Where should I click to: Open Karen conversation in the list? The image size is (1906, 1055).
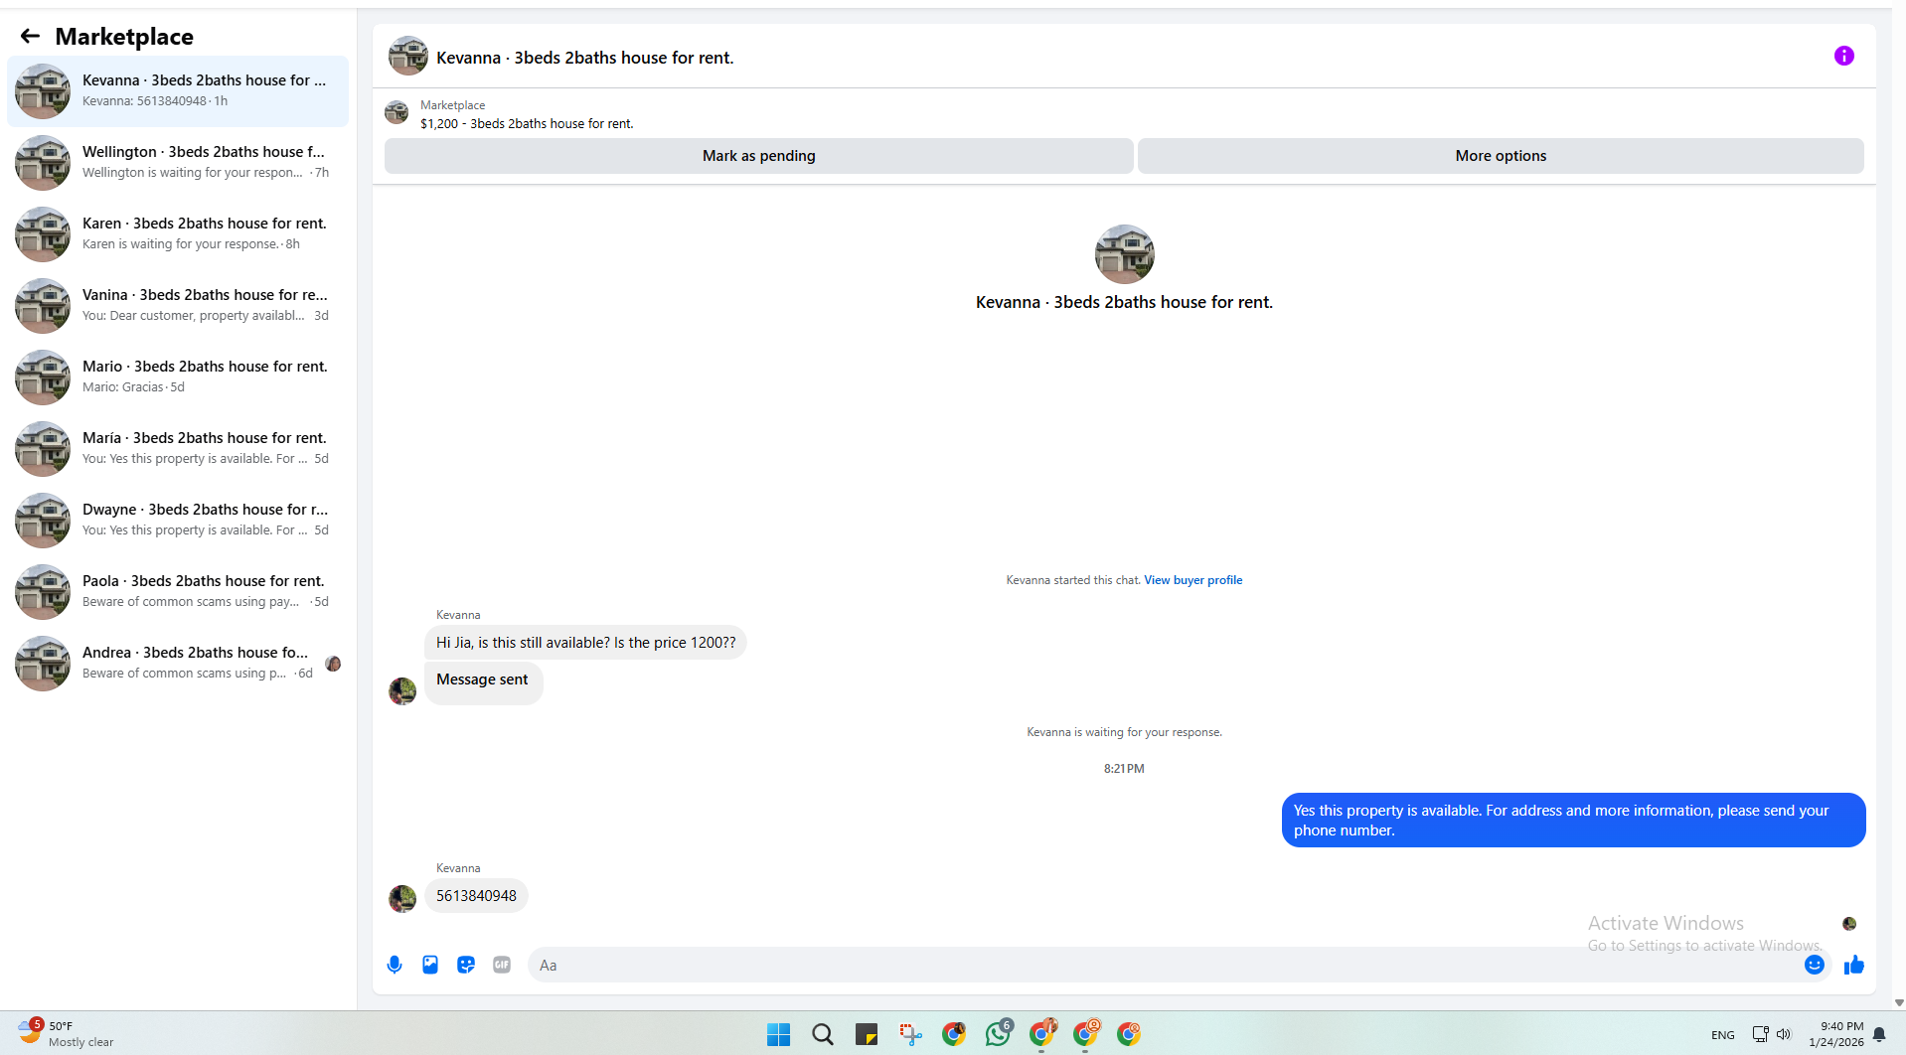click(x=178, y=234)
